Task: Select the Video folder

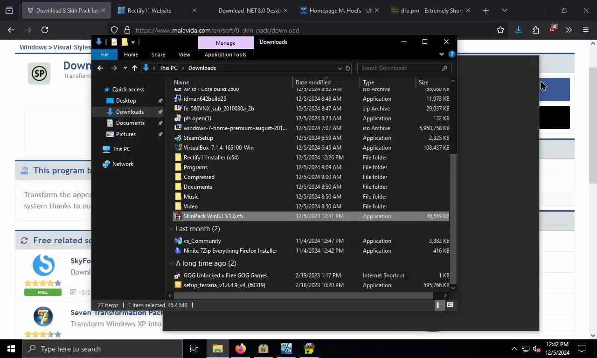Action: click(x=190, y=207)
